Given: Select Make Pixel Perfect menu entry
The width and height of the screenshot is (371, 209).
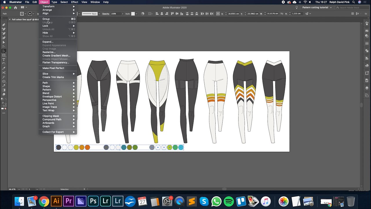Looking at the screenshot, I should click(58, 68).
